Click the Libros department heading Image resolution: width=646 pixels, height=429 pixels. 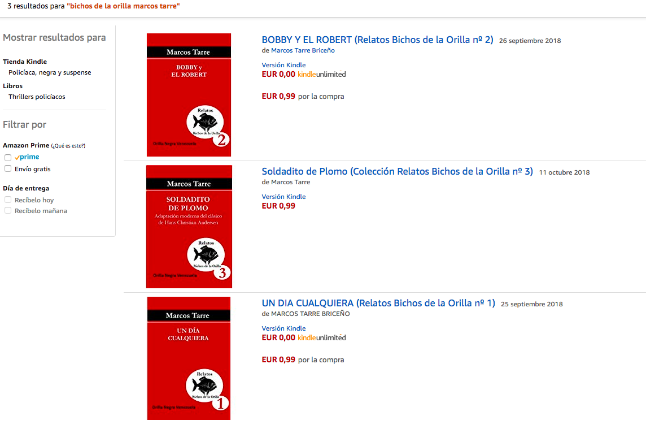click(x=13, y=86)
